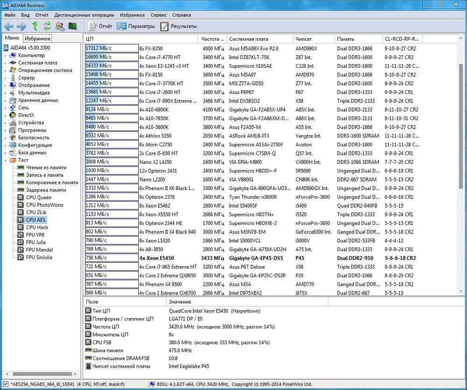Expand the Системная плата tree node
Image resolution: width=467 pixels, height=390 pixels.
5,63
